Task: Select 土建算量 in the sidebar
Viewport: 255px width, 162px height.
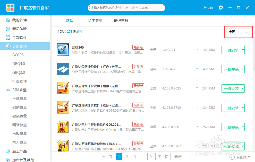Action: coord(20,99)
